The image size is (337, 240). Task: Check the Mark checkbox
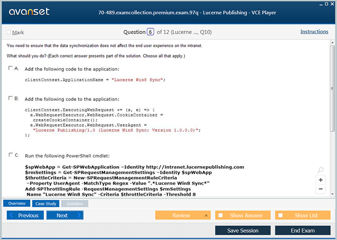[9, 32]
